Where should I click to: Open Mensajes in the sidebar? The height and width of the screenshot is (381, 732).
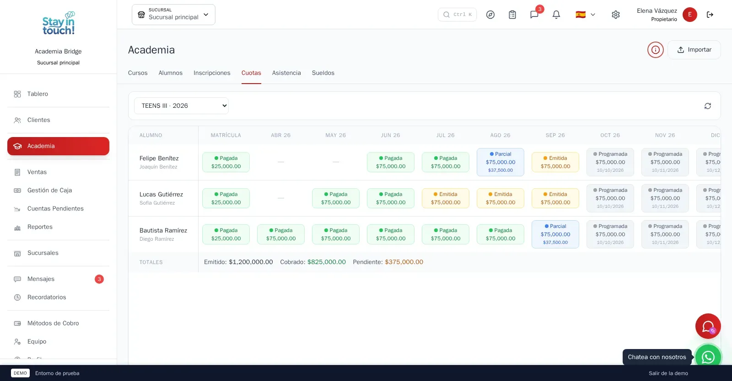pyautogui.click(x=59, y=279)
